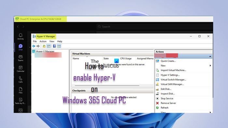Click Show/Hide Console Tree toolbar icon
This screenshot has height=128, width=228.
49,46
